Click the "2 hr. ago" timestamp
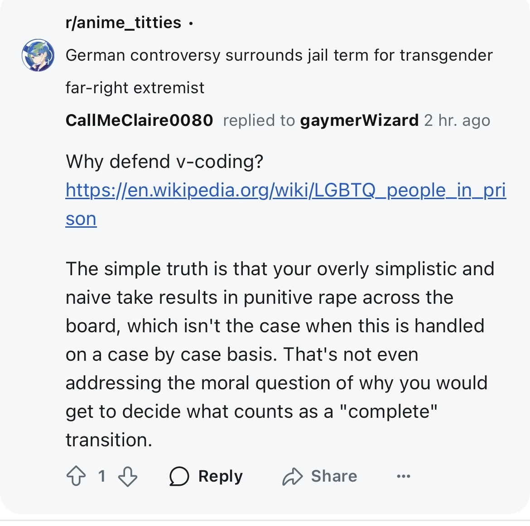The height and width of the screenshot is (526, 530). [457, 120]
